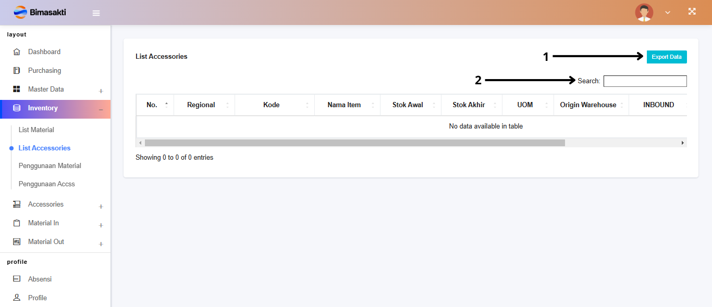Go to Penggunaan Material menu item
Viewport: 712px width, 307px height.
50,166
